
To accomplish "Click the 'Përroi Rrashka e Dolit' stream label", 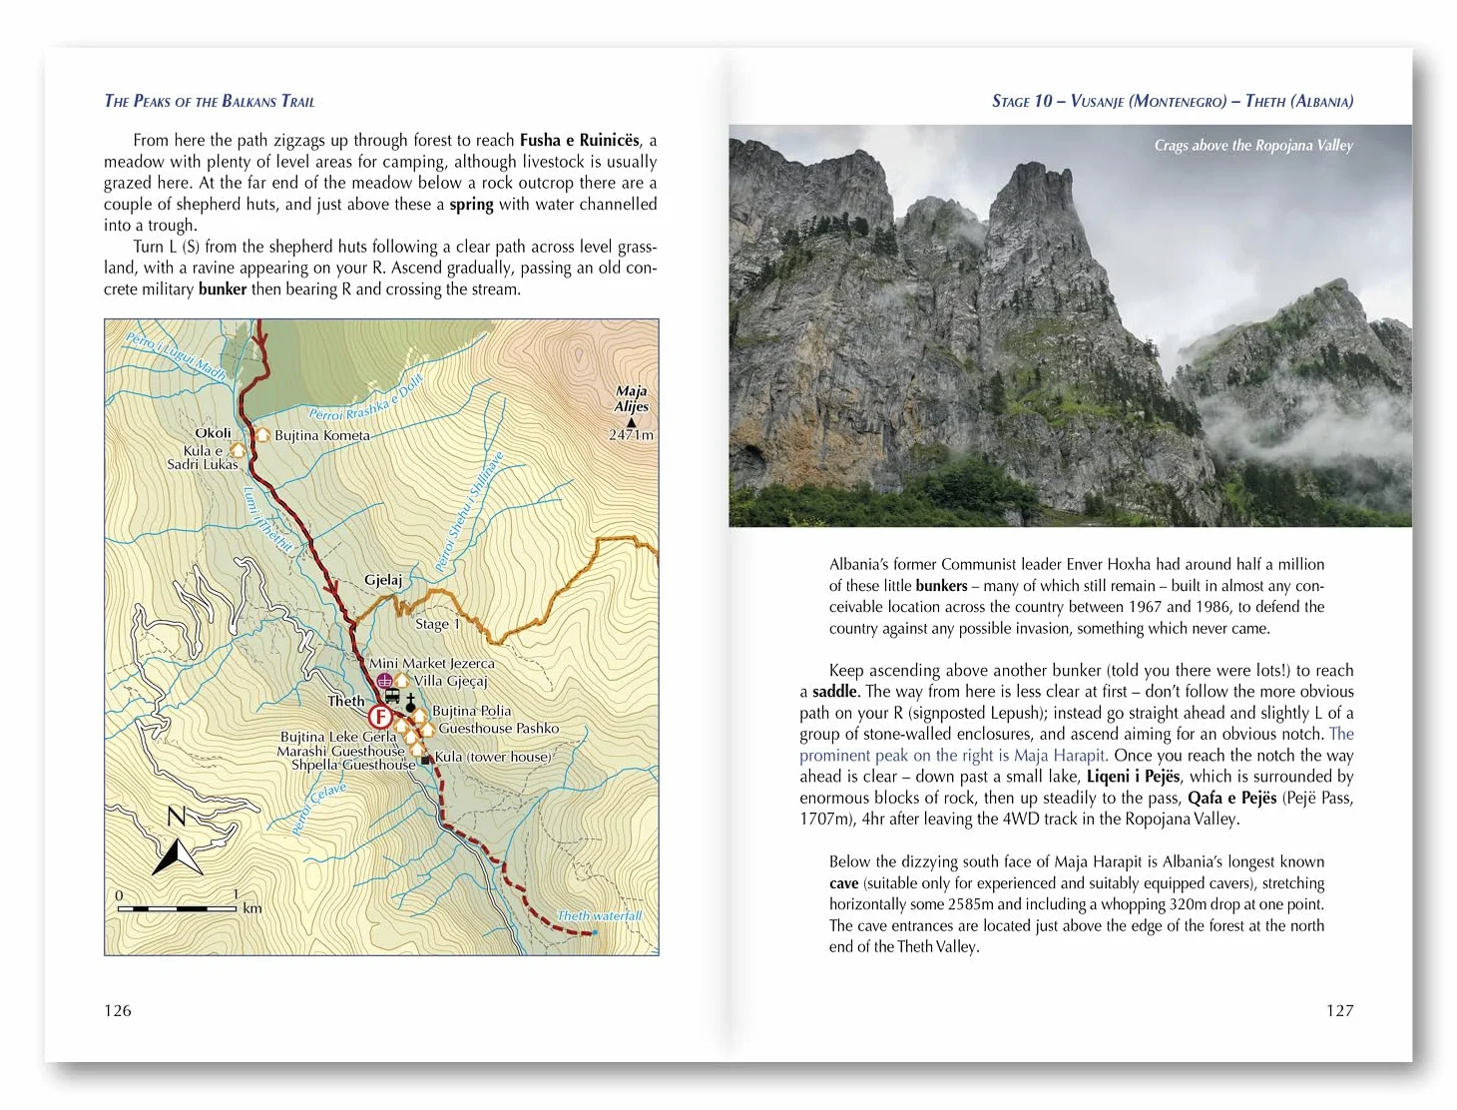I will coord(366,398).
